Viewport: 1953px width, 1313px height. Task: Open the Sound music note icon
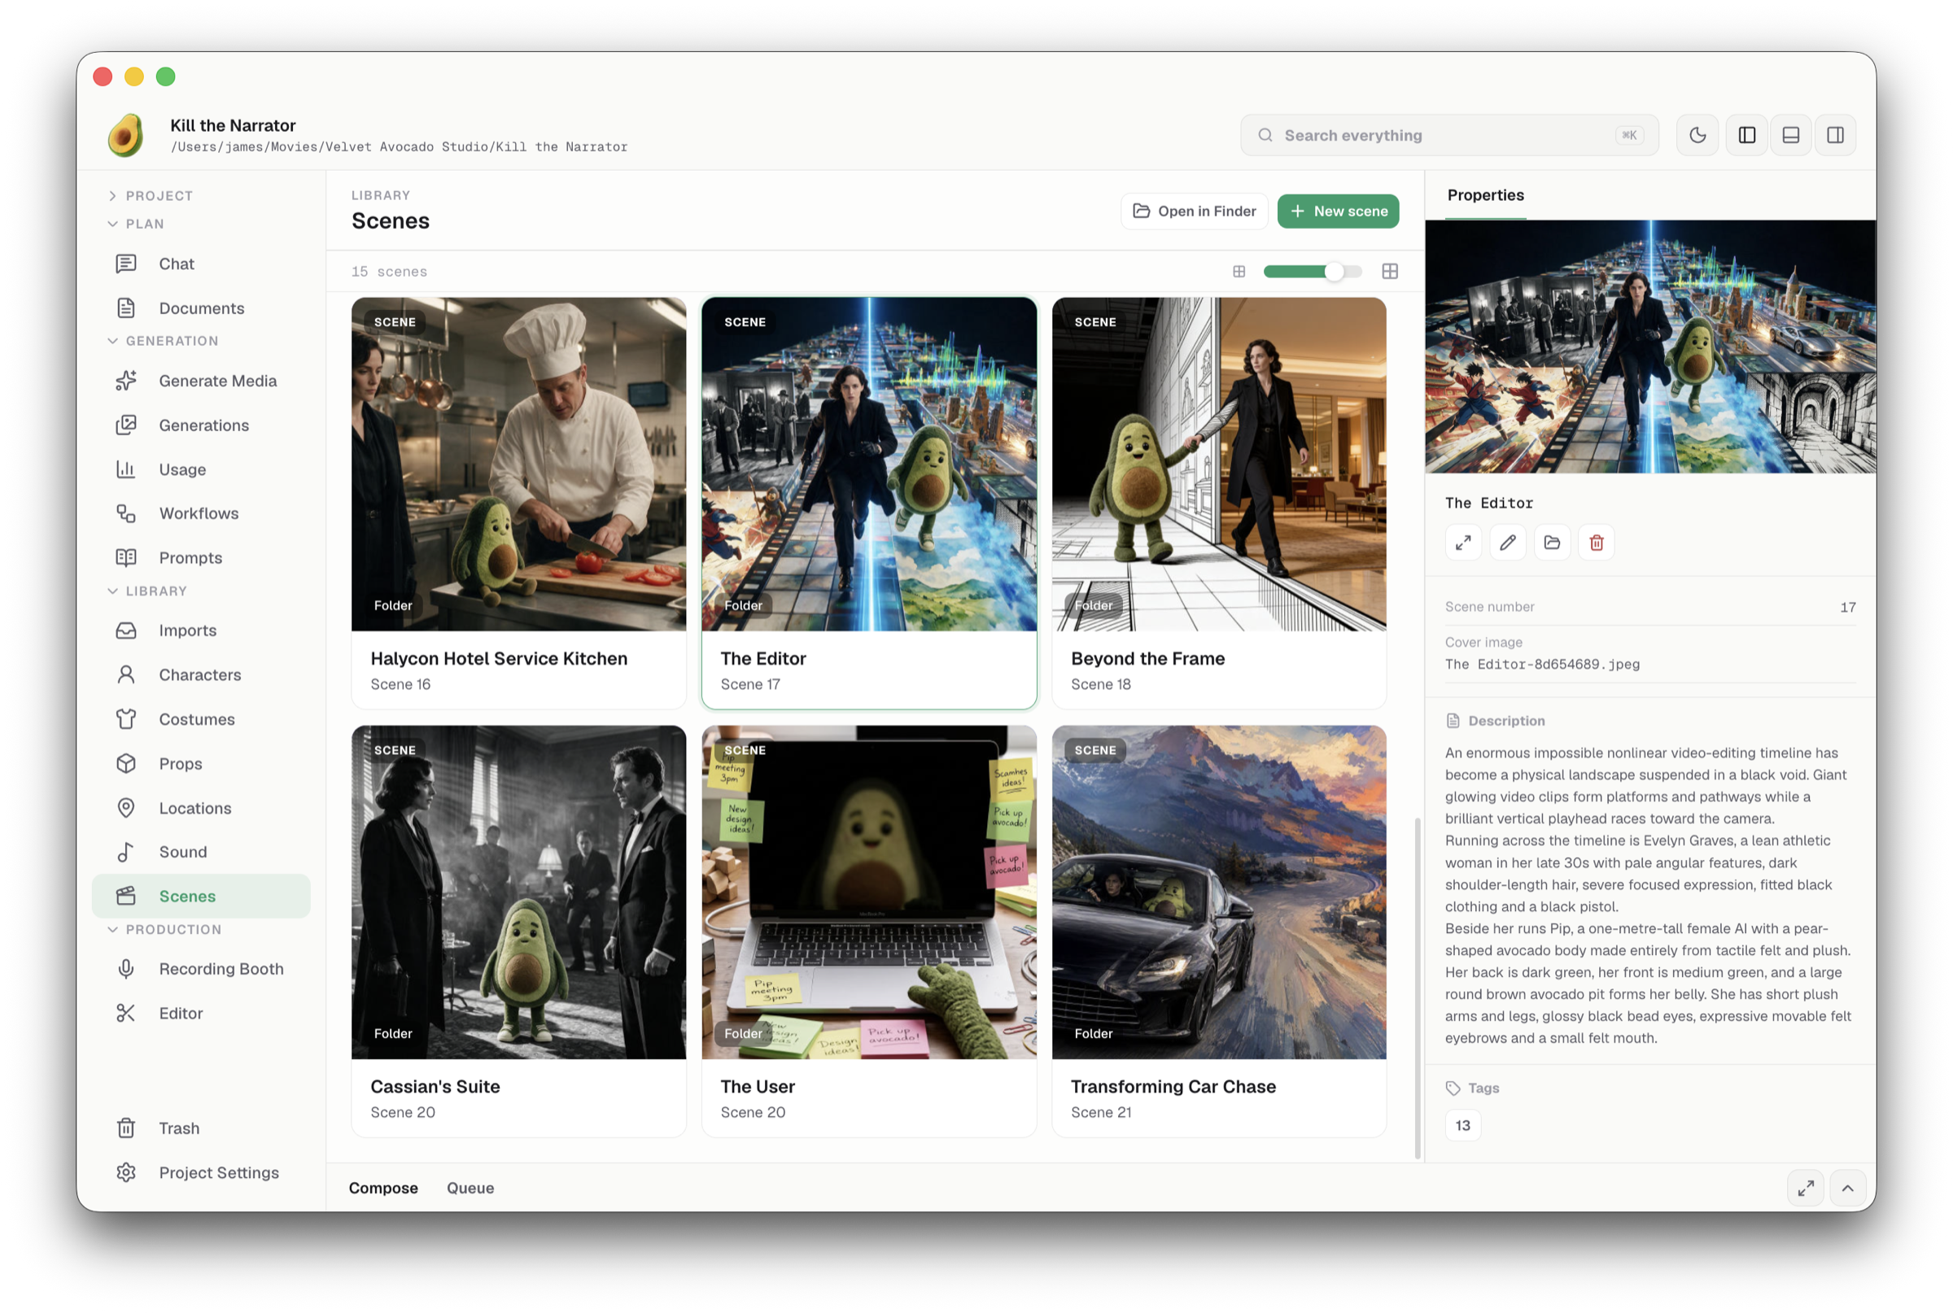[125, 852]
